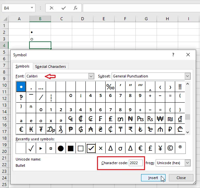Select the Drachma ₯ symbol
The height and width of the screenshot is (188, 200).
(x=51, y=129)
